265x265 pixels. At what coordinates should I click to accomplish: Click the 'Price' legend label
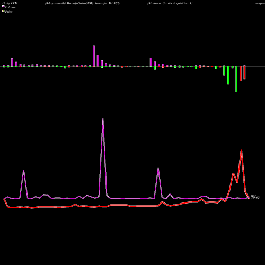pyautogui.click(x=8, y=12)
